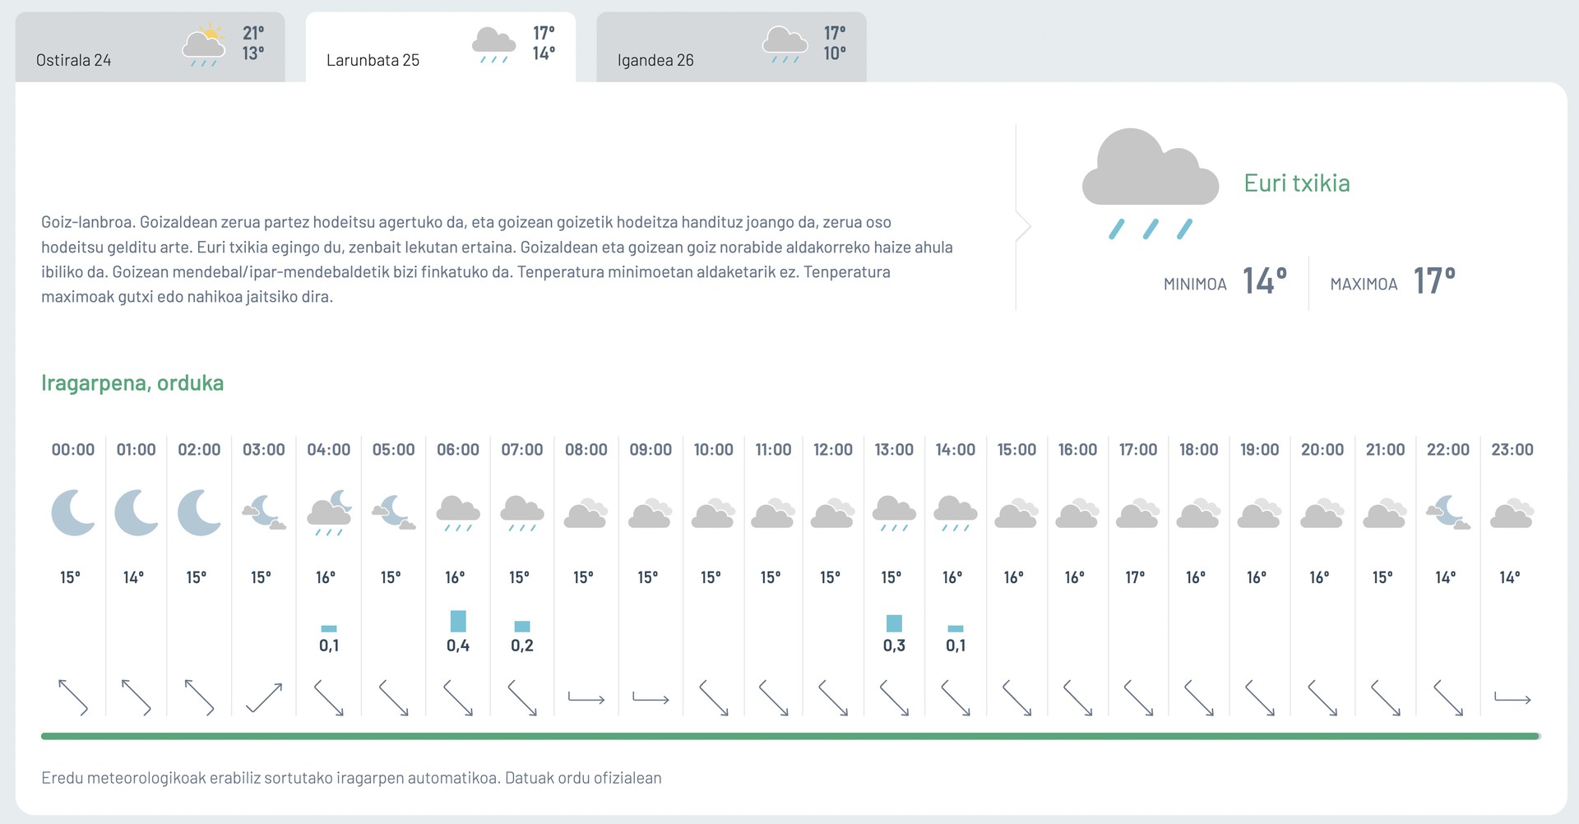Click the 08:00 cloudy icon
Viewport: 1579px width, 824px height.
(586, 513)
